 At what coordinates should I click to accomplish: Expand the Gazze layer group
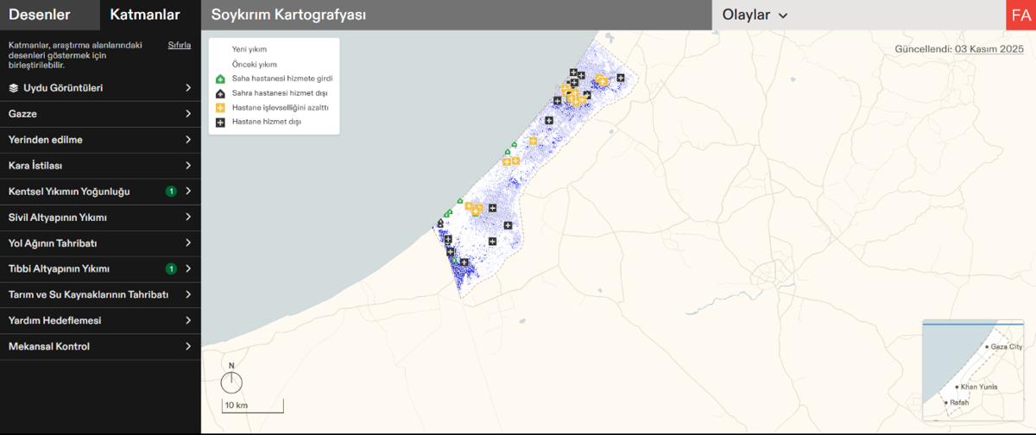click(x=100, y=114)
